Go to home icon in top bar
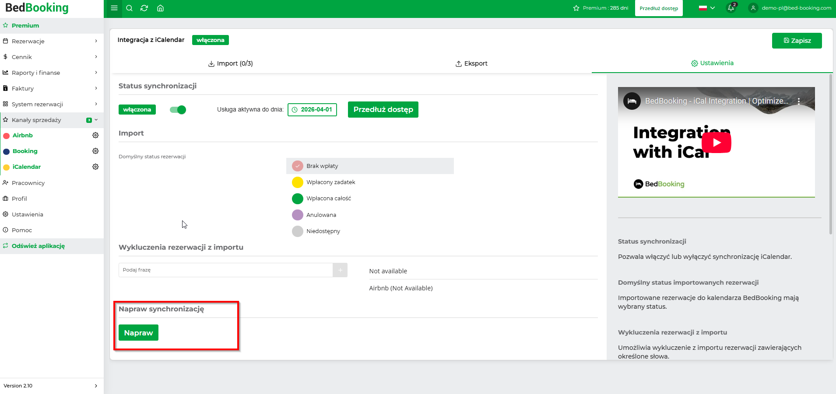836x394 pixels. 160,8
